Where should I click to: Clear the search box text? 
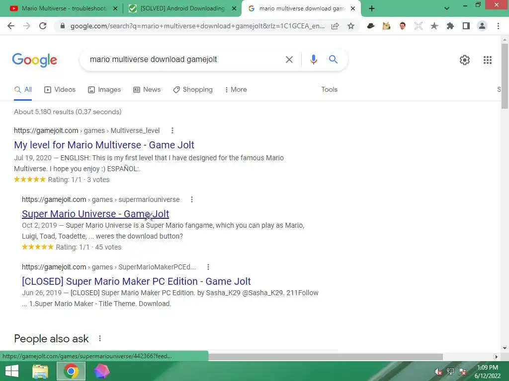[289, 60]
